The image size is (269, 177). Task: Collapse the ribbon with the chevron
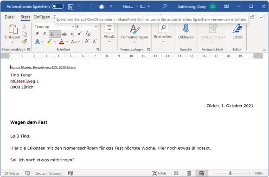[264, 50]
